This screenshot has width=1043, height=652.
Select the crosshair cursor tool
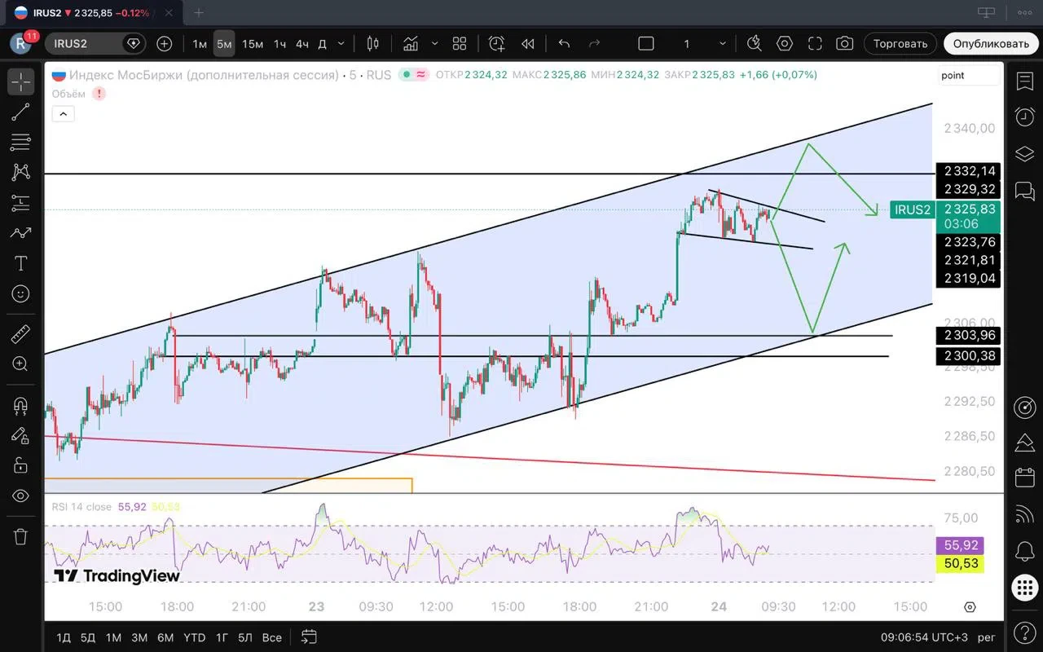(x=20, y=81)
